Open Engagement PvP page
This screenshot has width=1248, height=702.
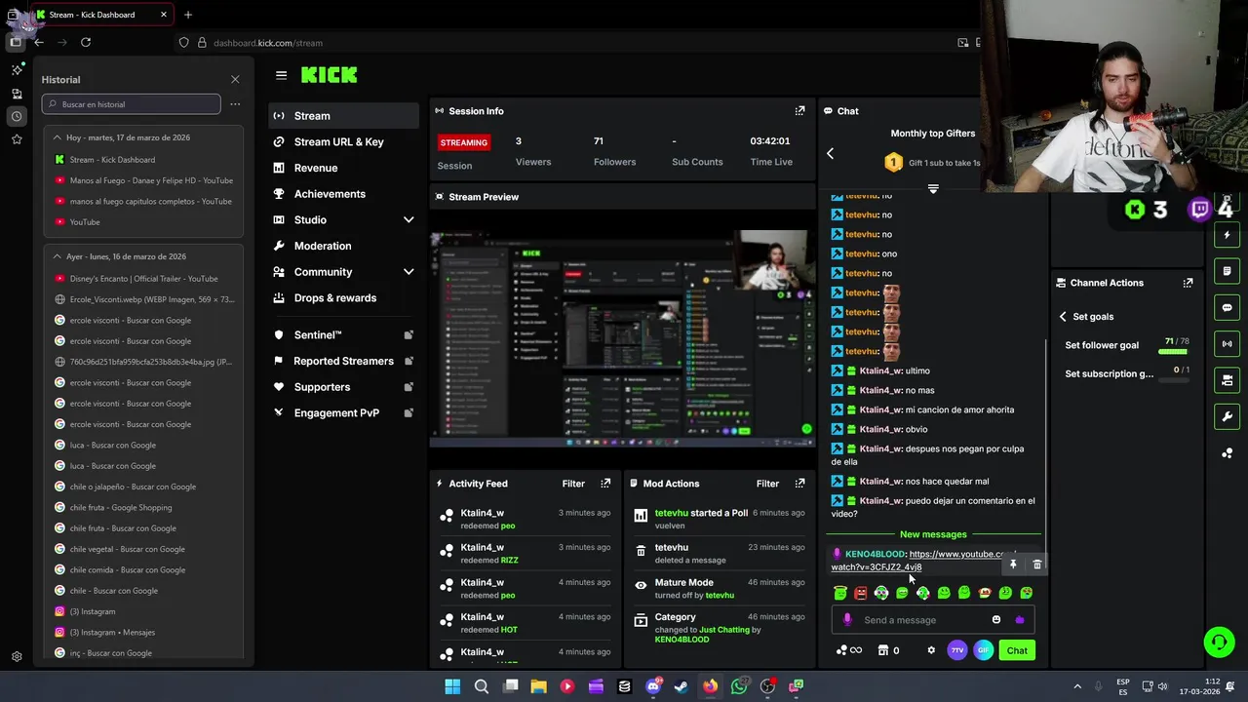343,413
